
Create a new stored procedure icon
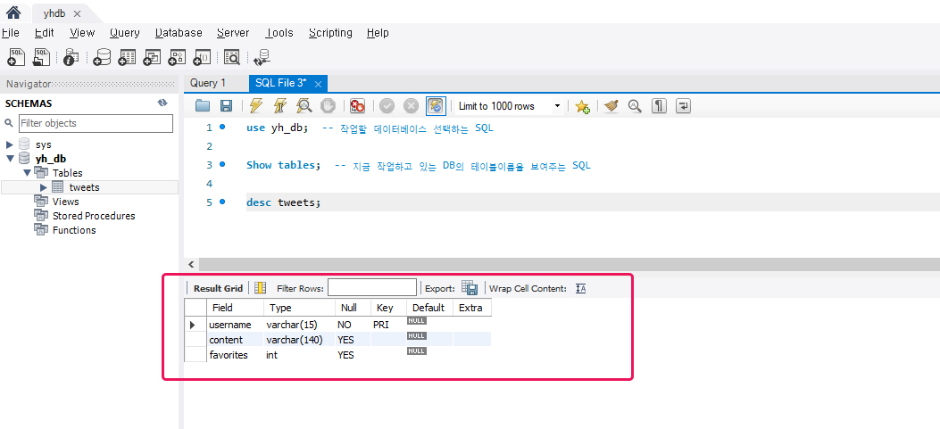coord(177,57)
